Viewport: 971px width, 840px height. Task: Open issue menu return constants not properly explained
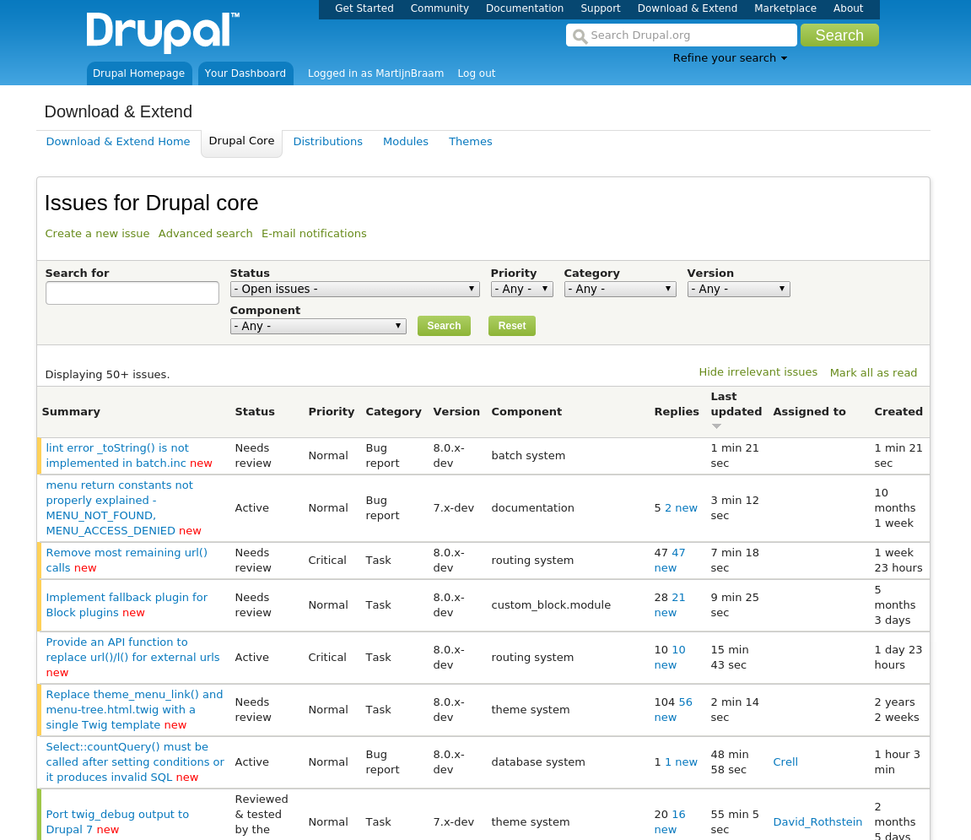pyautogui.click(x=120, y=508)
